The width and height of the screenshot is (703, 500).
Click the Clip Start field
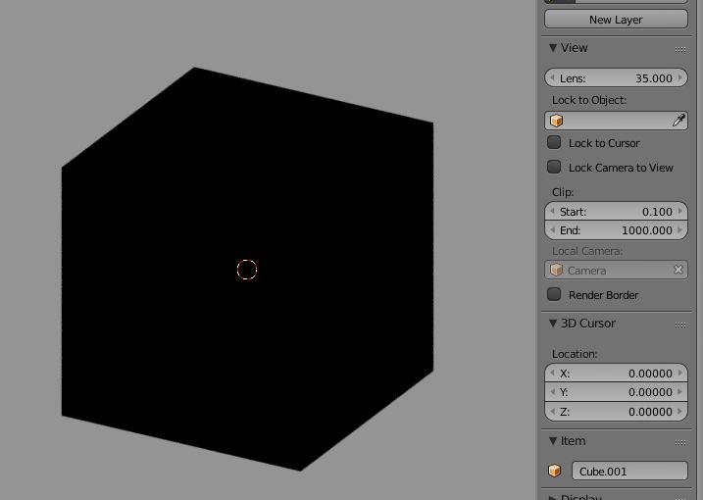[616, 211]
